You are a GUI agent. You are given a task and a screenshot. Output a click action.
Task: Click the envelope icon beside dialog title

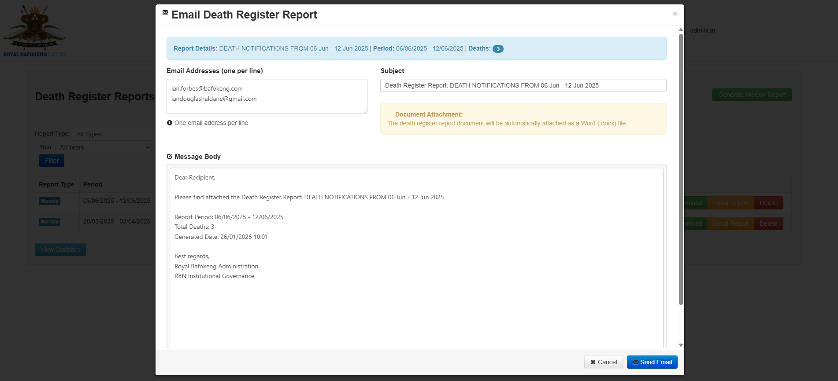165,13
